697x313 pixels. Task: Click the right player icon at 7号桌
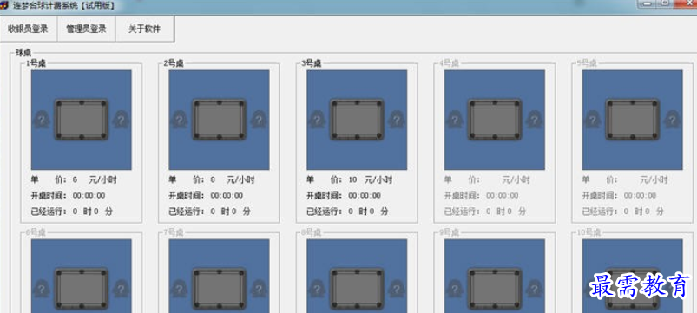coord(259,289)
